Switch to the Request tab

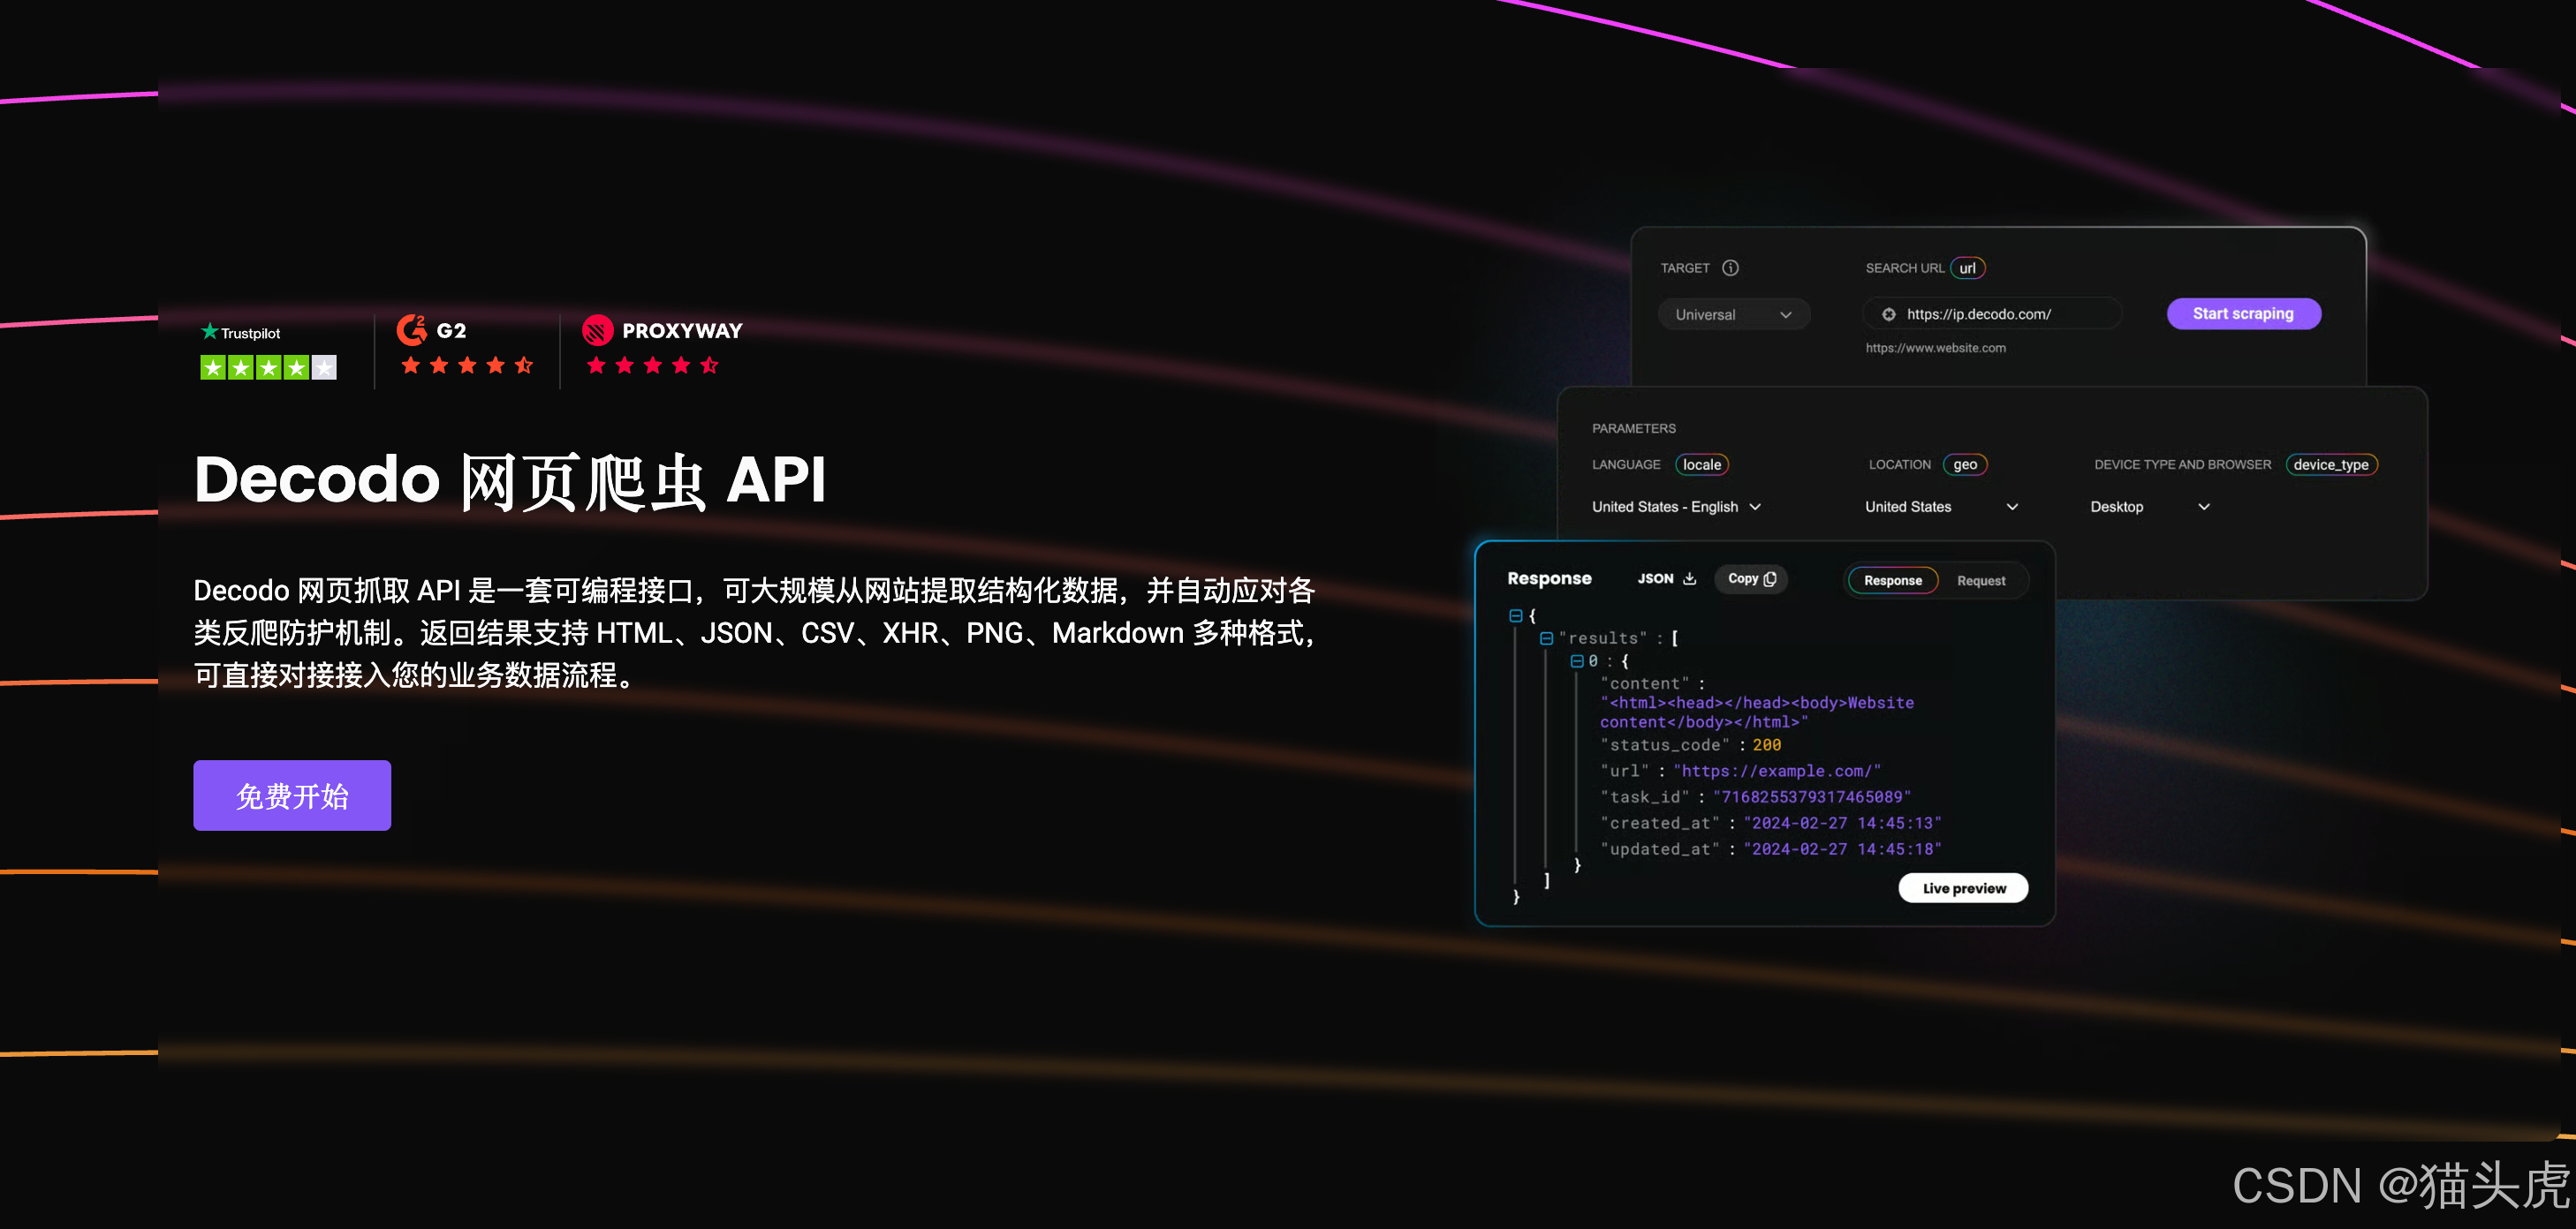click(x=1981, y=581)
